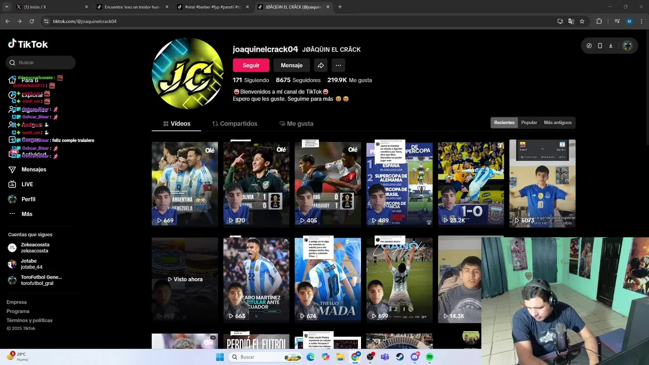Click the pink Seguir button

251,65
